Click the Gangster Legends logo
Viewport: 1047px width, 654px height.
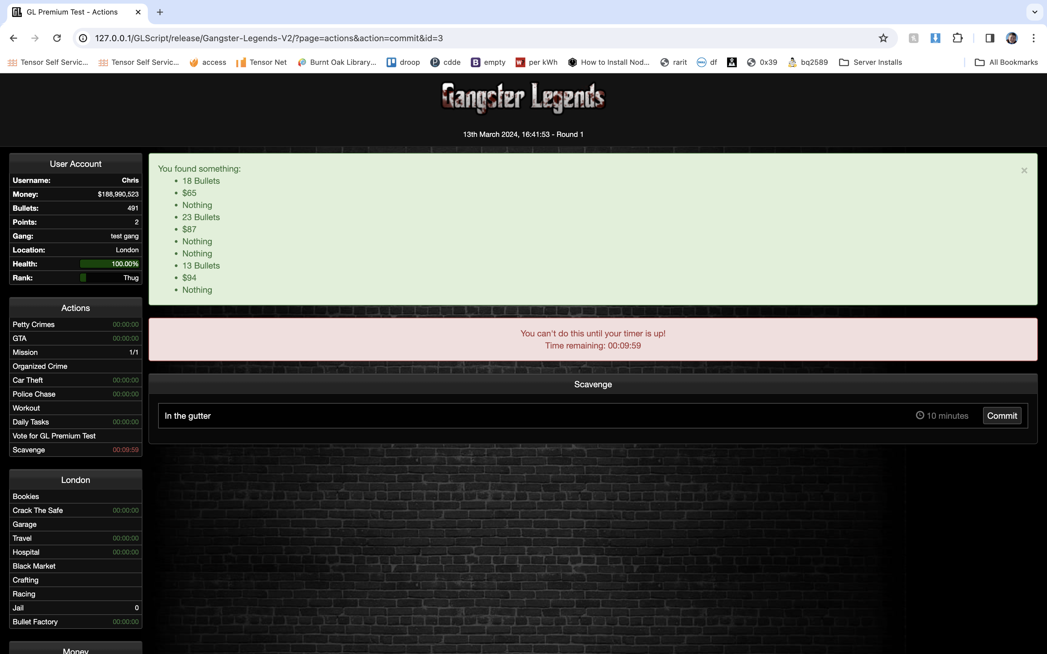tap(523, 98)
